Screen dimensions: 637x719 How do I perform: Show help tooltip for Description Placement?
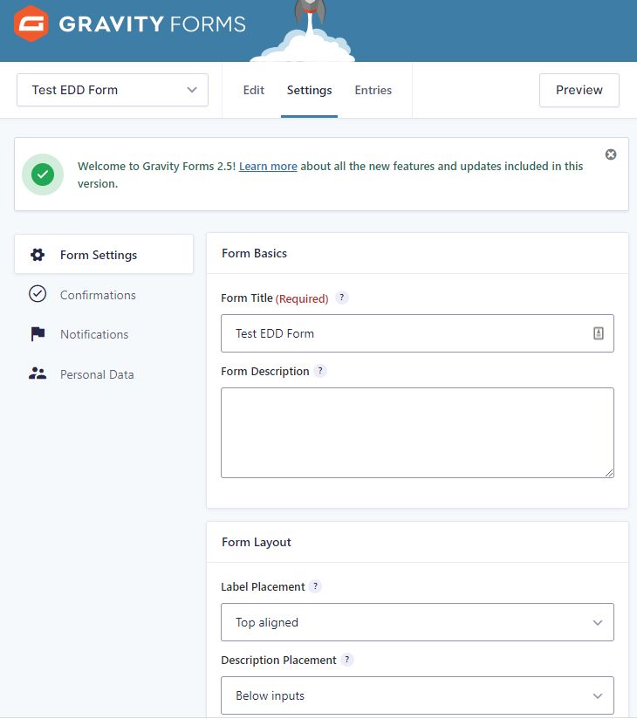[x=347, y=660]
